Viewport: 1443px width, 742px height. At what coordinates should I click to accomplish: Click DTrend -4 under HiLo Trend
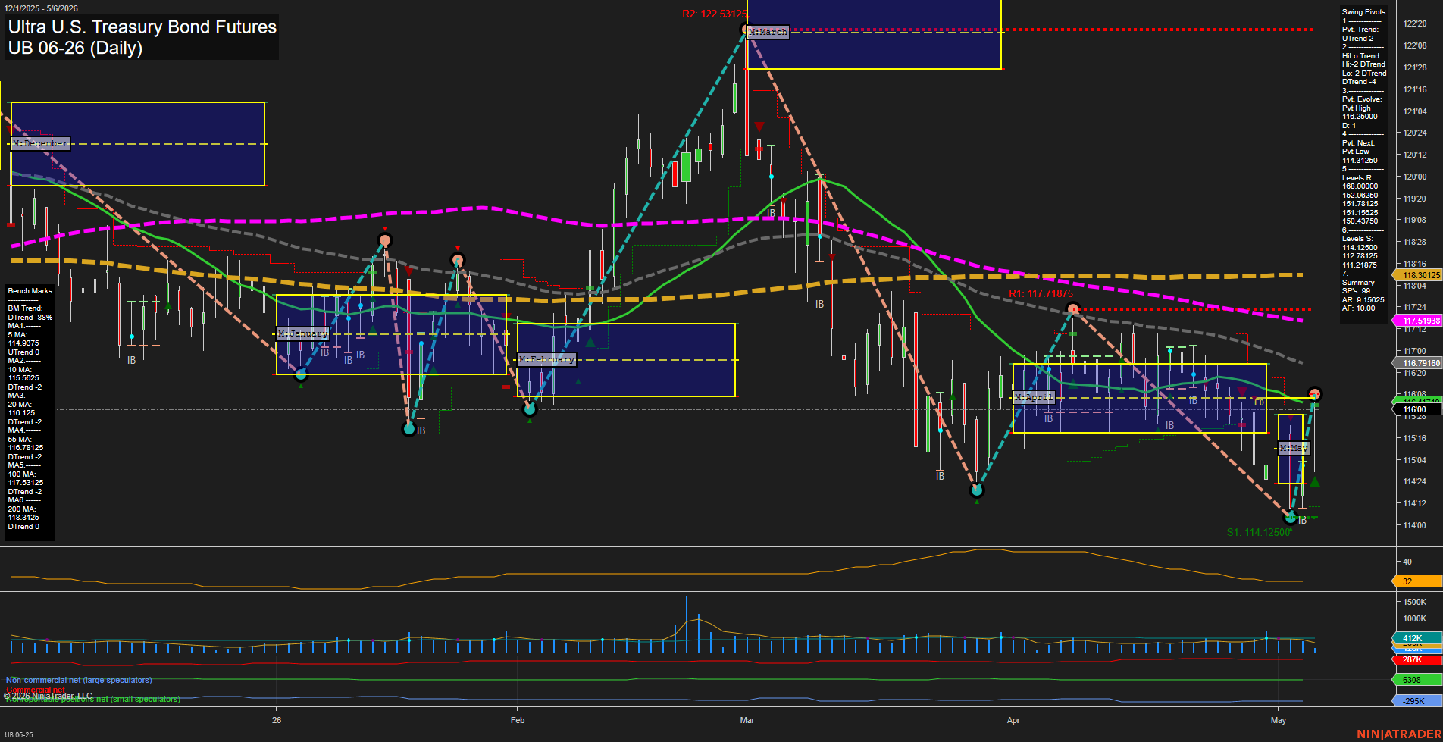1359,82
